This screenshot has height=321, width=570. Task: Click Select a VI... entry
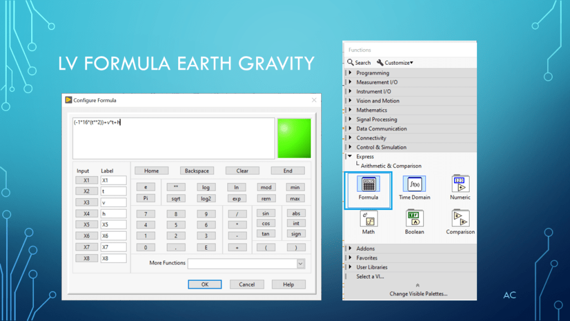(x=370, y=276)
